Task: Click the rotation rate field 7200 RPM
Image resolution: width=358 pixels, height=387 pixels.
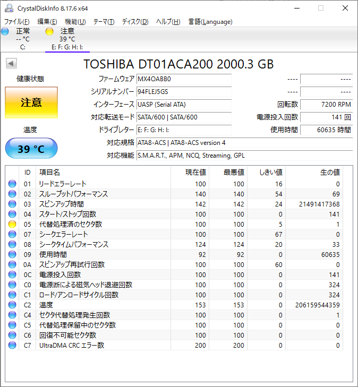Action: [x=327, y=105]
